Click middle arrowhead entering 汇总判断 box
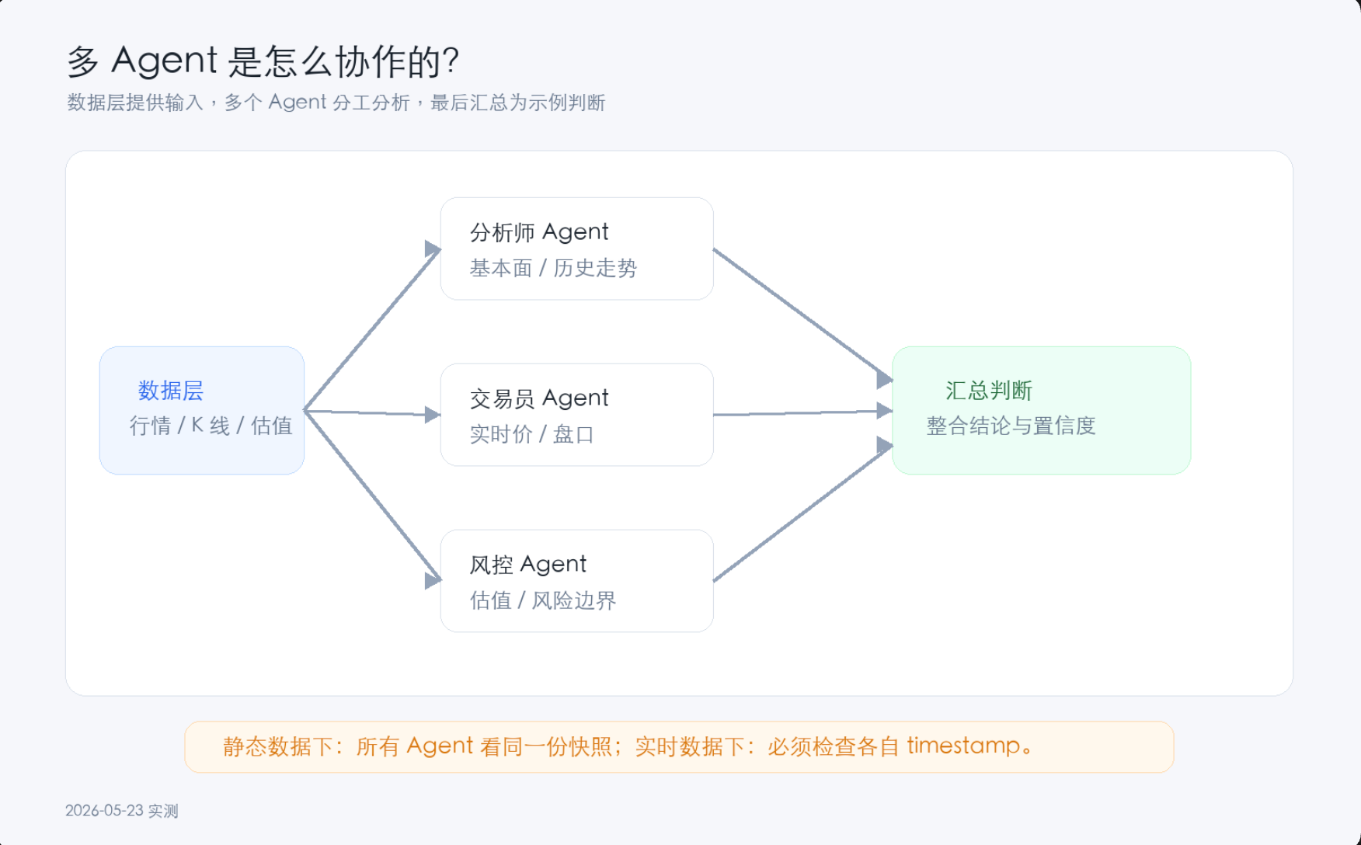The width and height of the screenshot is (1361, 845). coord(884,410)
